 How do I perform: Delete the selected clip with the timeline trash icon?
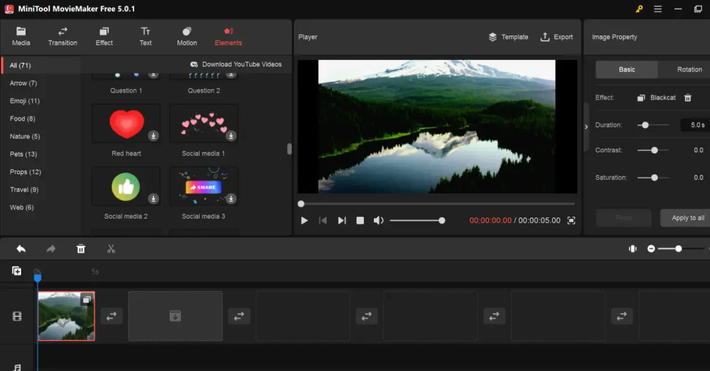click(81, 249)
